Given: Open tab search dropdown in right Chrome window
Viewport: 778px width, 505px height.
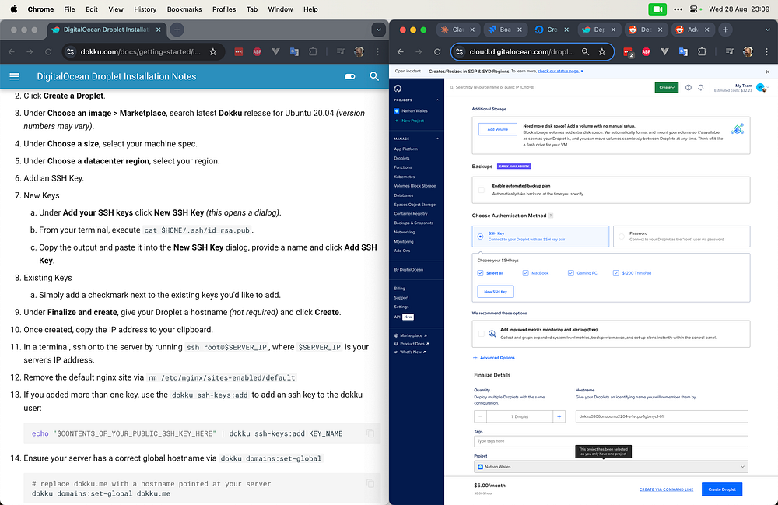Looking at the screenshot, I should [768, 30].
